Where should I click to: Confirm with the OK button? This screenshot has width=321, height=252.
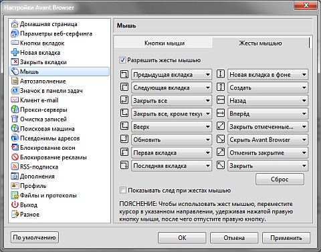pos(182,238)
